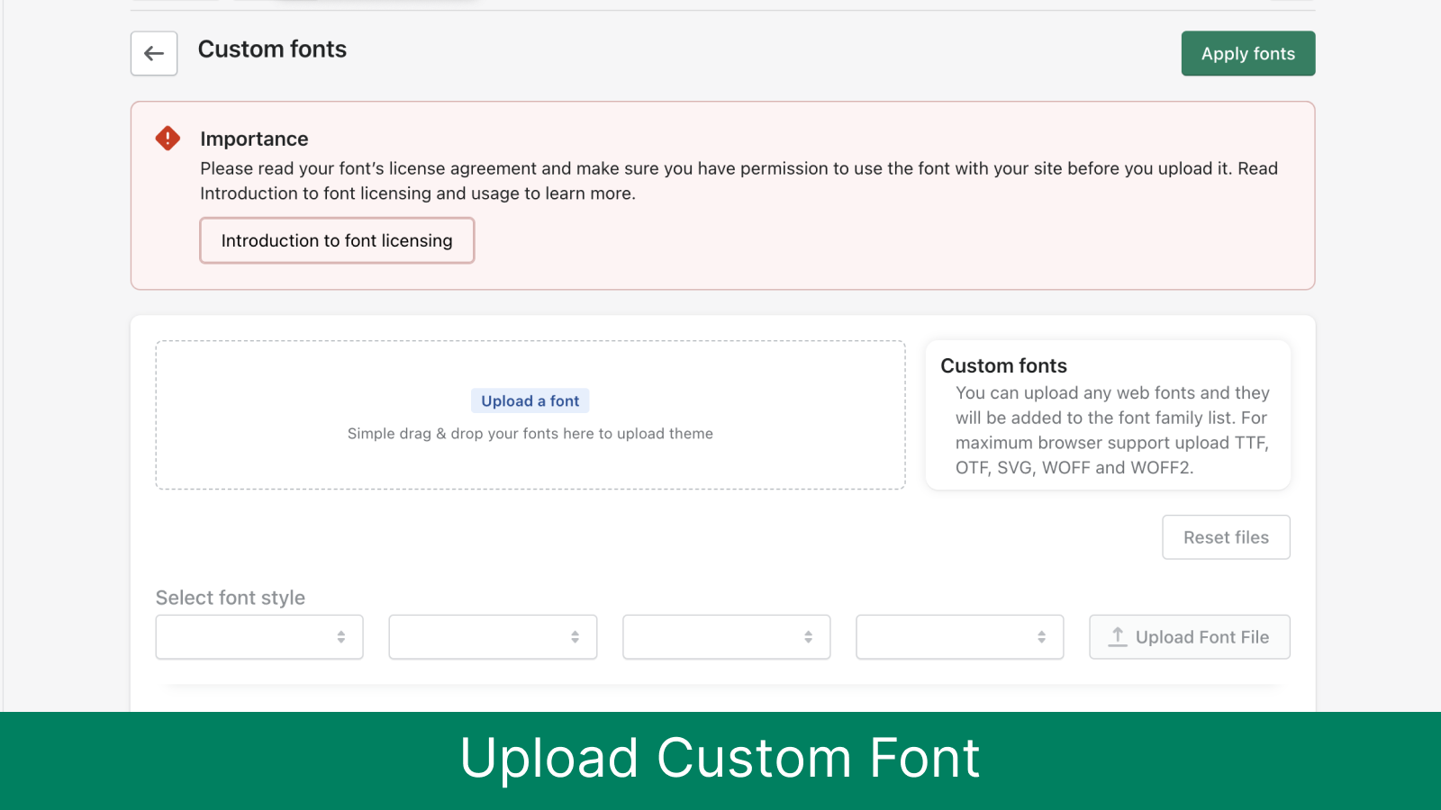Click the Importance heading in the warning
This screenshot has height=810, width=1441.
(254, 139)
